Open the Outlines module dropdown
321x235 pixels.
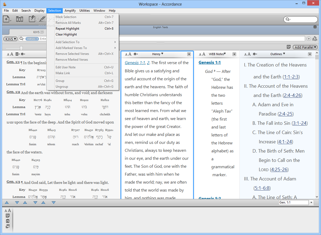(278, 54)
